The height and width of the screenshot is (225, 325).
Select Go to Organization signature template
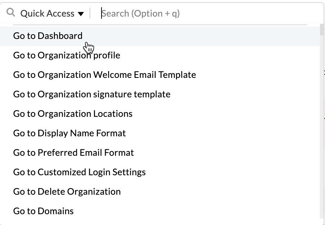point(92,94)
